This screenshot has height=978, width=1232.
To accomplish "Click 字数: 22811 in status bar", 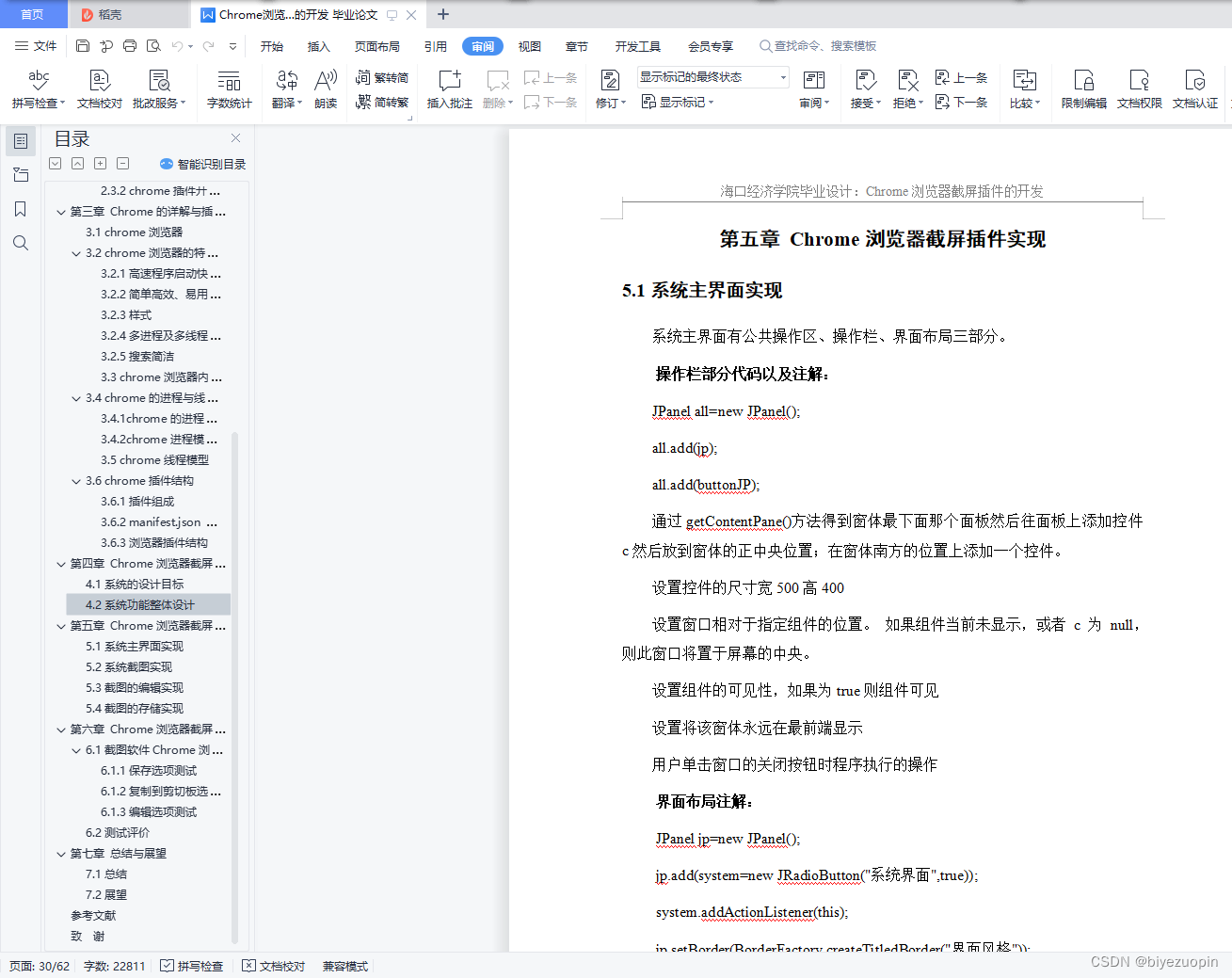I will 115,966.
